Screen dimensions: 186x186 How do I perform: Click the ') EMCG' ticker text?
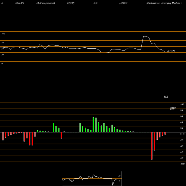click(123, 3)
